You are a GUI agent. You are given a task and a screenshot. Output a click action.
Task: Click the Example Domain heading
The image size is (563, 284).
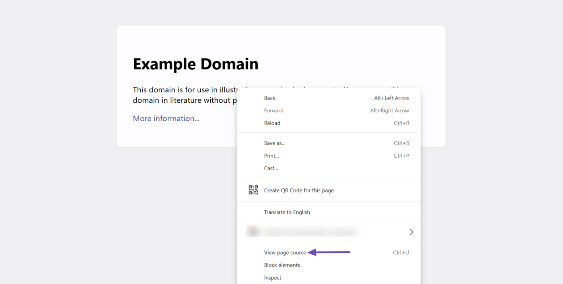[195, 64]
